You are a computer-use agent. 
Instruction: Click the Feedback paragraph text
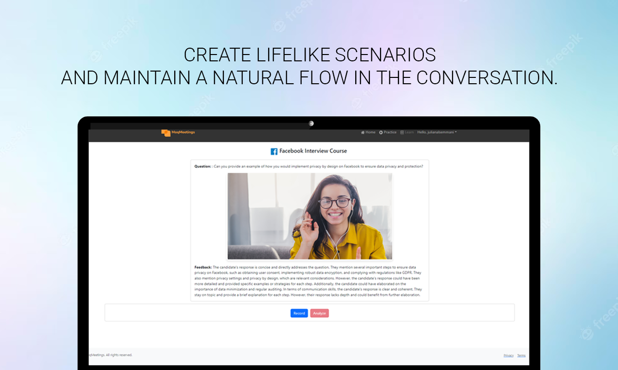point(309,281)
